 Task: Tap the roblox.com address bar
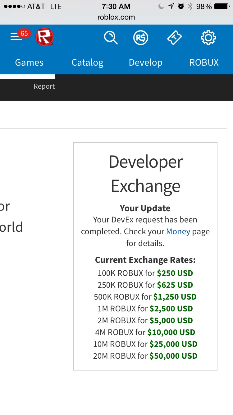pos(116,17)
